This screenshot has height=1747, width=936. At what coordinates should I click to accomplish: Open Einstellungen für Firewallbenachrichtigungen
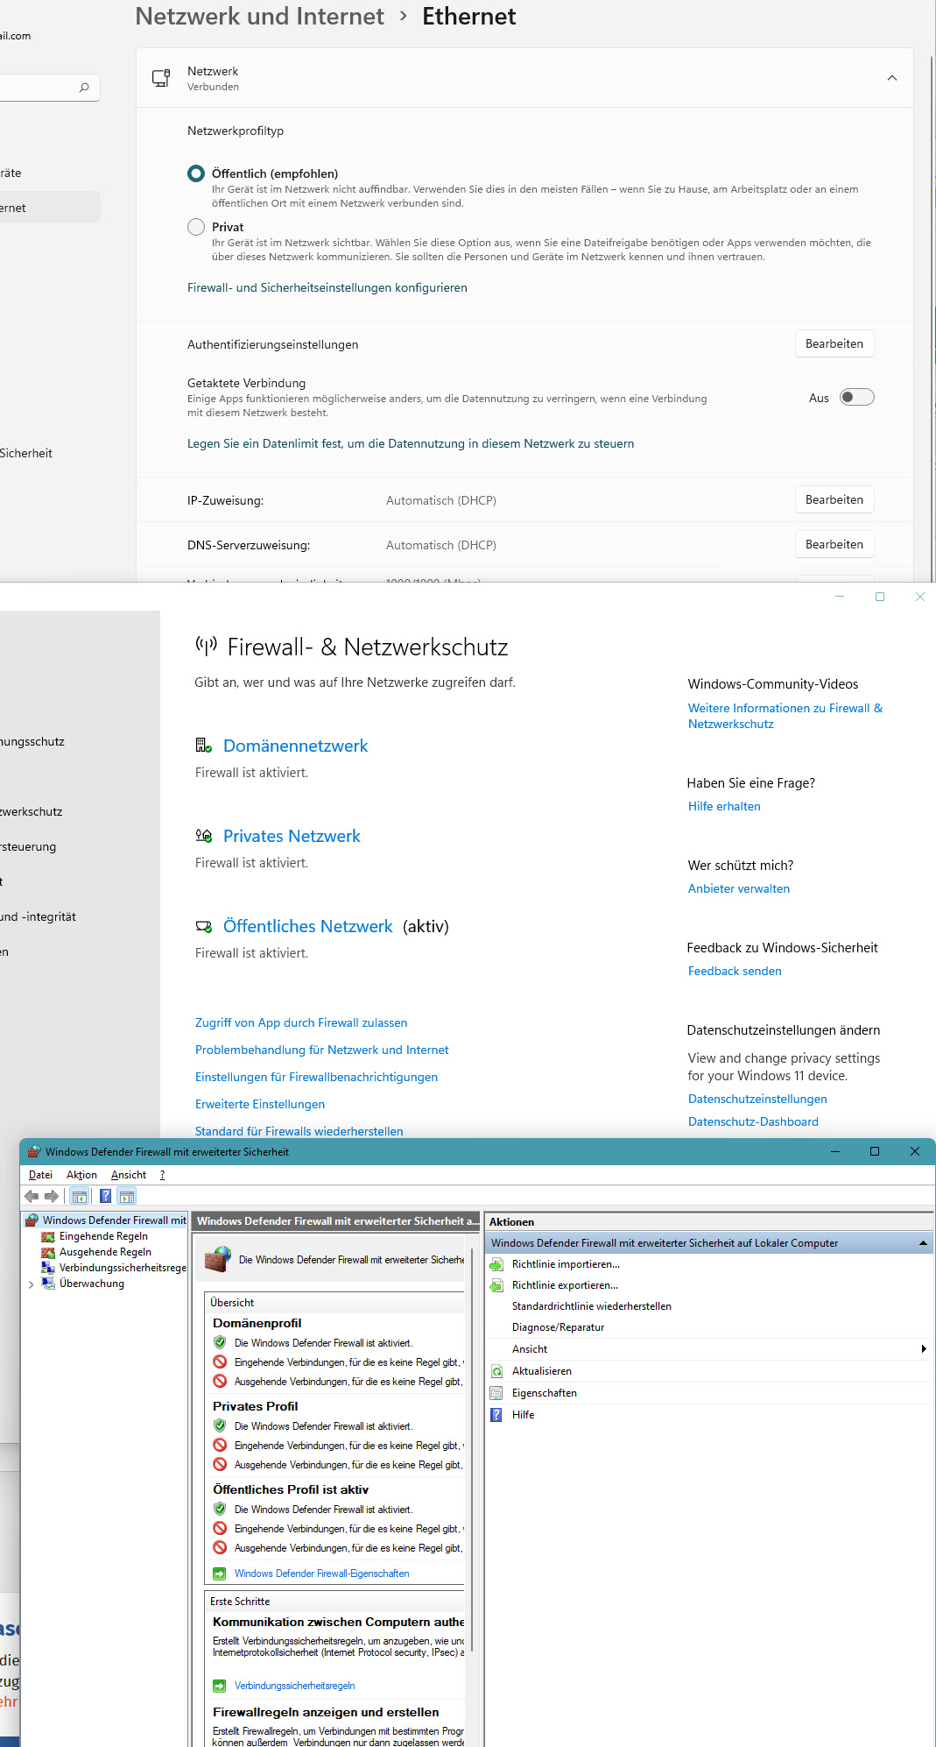pos(316,1077)
